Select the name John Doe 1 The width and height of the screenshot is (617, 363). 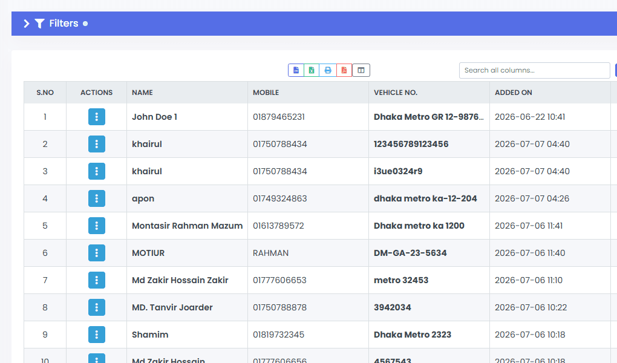coord(154,117)
